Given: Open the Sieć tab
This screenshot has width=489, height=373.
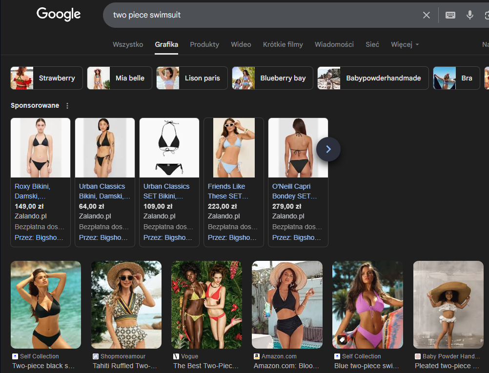Looking at the screenshot, I should click(372, 44).
